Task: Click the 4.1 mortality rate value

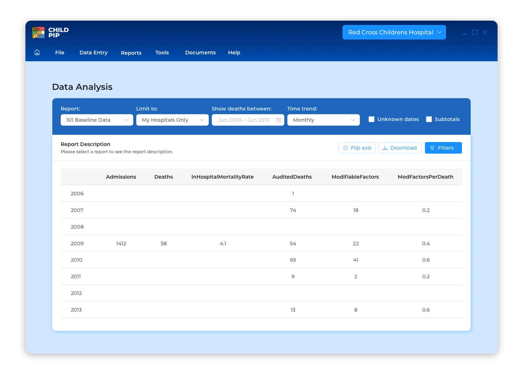Action: pyautogui.click(x=223, y=243)
